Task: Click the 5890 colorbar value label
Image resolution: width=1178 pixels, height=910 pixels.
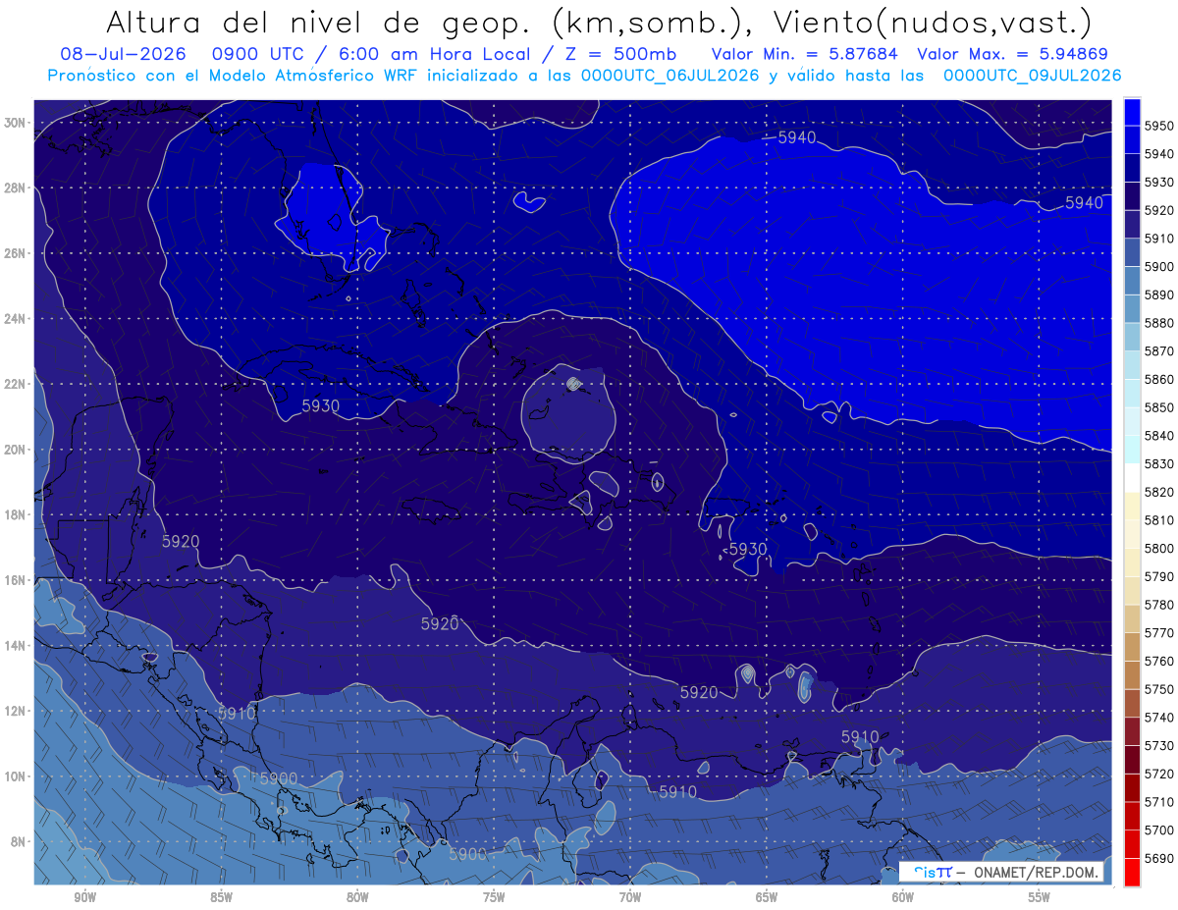Action: 1159,294
